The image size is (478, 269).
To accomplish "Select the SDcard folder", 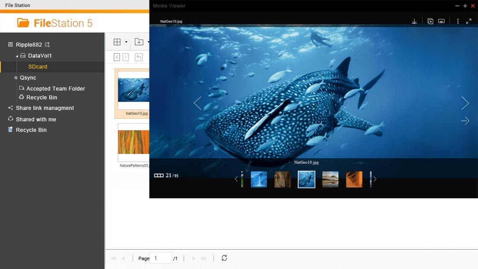I will coord(38,67).
